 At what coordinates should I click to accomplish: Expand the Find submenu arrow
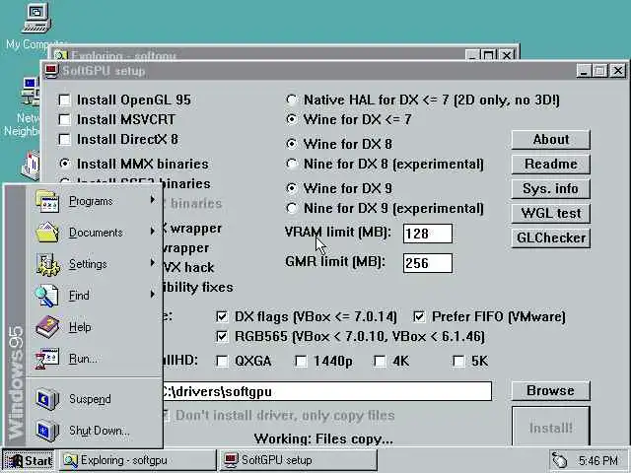(x=153, y=294)
